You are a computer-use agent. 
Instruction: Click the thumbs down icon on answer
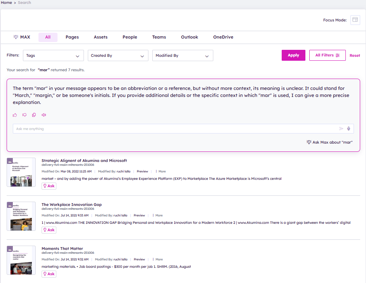[24, 115]
